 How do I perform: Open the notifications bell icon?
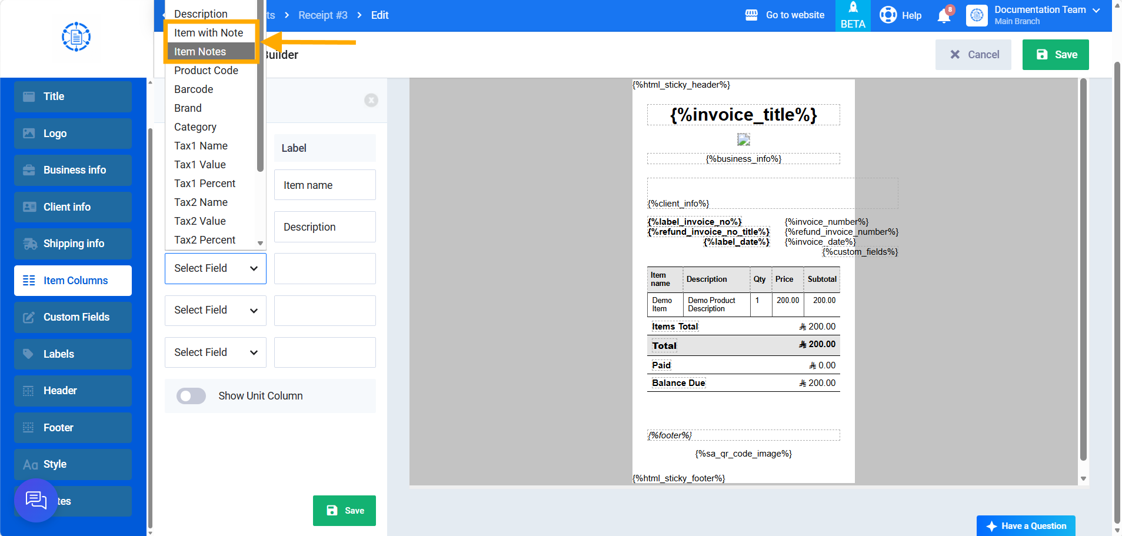point(944,15)
